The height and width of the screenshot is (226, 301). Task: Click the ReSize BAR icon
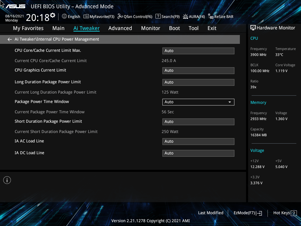tap(211, 16)
